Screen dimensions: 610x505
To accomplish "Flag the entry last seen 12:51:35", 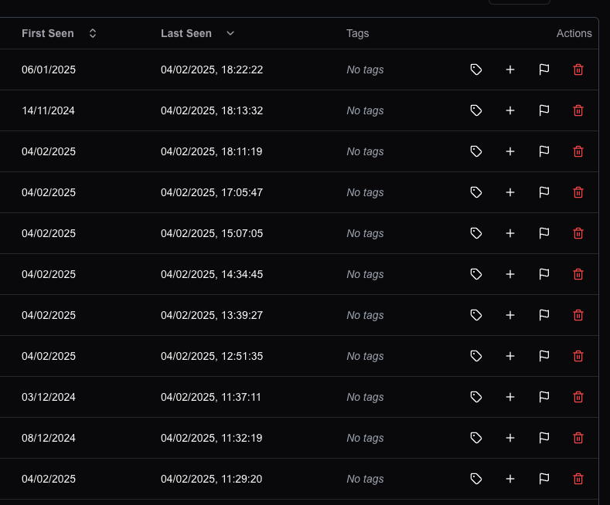I will point(544,356).
